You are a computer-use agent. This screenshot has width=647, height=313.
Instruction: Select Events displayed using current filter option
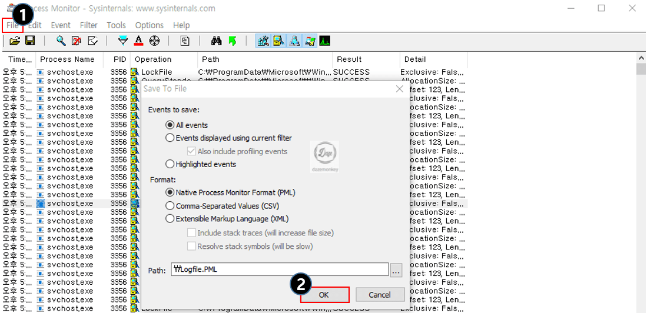tap(170, 138)
